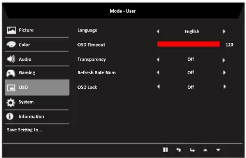246x158 pixels.
Task: Toggle the Transparency Off value
Action: point(191,60)
